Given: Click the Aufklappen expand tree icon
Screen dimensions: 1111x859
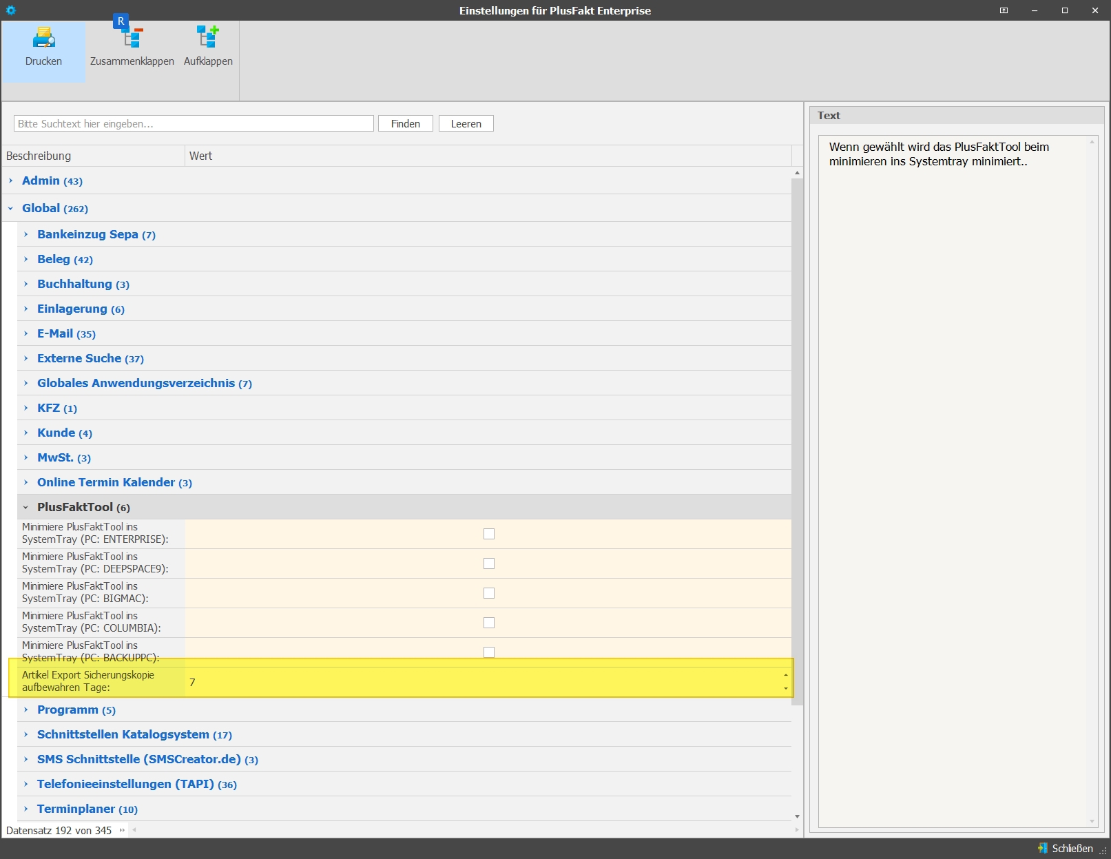Looking at the screenshot, I should click(x=208, y=37).
